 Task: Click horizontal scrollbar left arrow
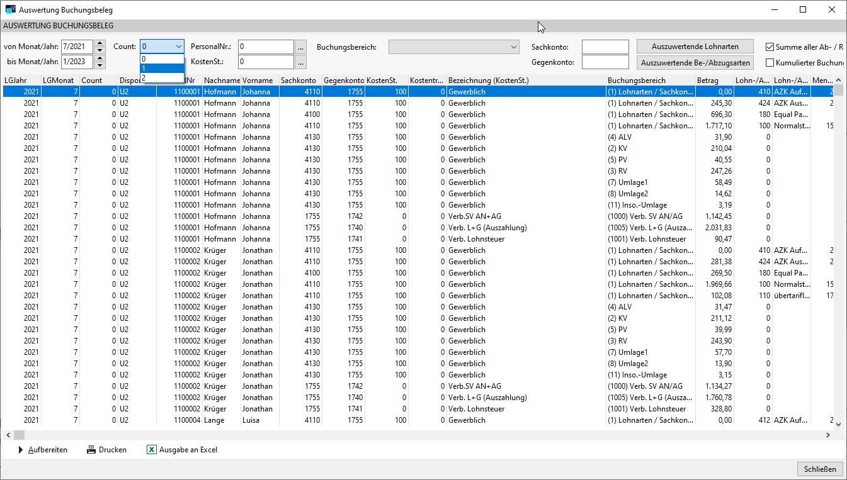(8, 435)
